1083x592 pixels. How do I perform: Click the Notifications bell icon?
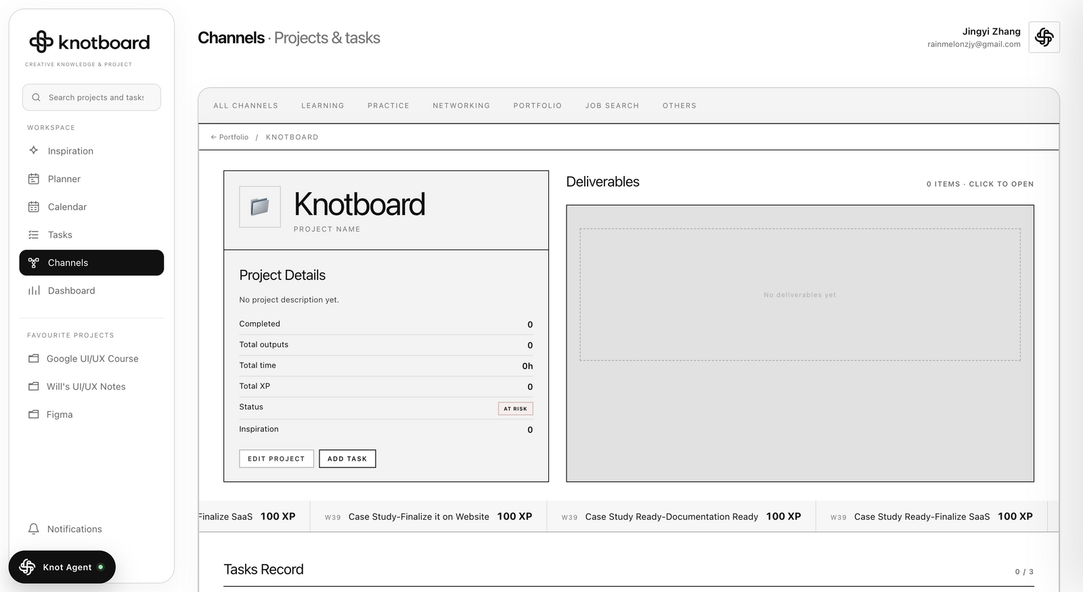(34, 528)
